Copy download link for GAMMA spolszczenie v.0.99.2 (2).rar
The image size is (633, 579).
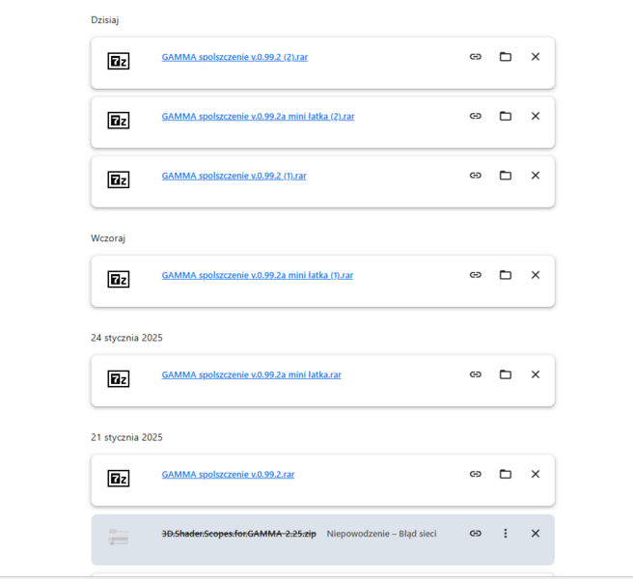coord(475,57)
